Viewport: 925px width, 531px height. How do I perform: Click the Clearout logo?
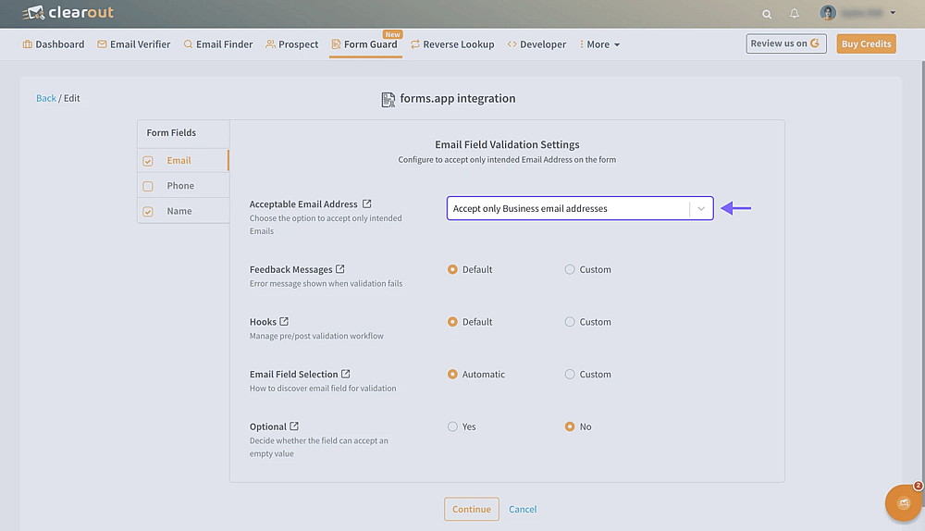coord(68,12)
